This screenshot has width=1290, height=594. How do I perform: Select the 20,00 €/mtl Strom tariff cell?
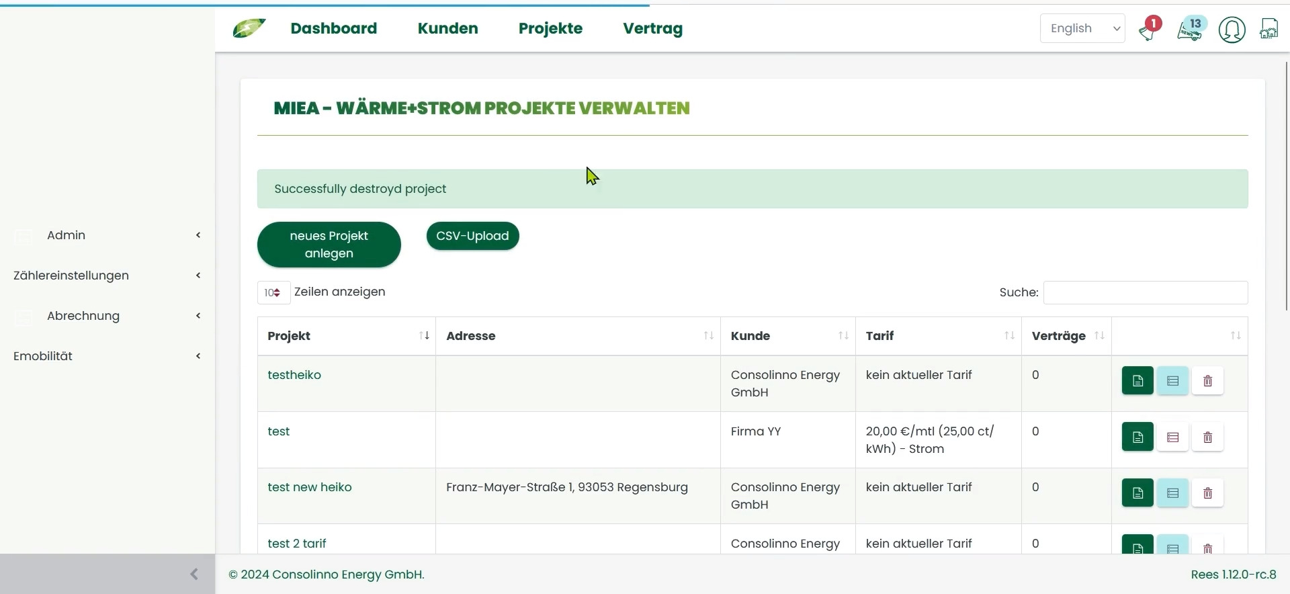[939, 440]
